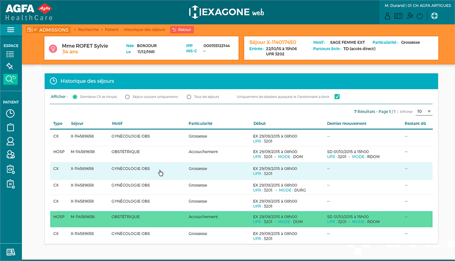Click the user profile icon in header
Image resolution: width=455 pixels, height=261 pixels.
[x=387, y=16]
